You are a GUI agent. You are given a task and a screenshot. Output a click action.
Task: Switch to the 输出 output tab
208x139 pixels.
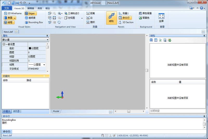point(48,8)
